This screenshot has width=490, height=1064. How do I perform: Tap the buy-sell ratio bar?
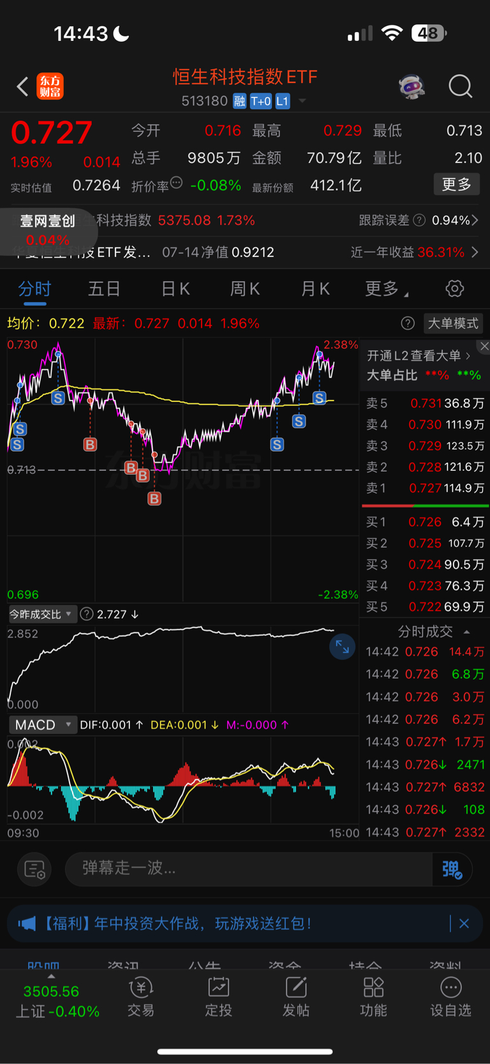(425, 505)
